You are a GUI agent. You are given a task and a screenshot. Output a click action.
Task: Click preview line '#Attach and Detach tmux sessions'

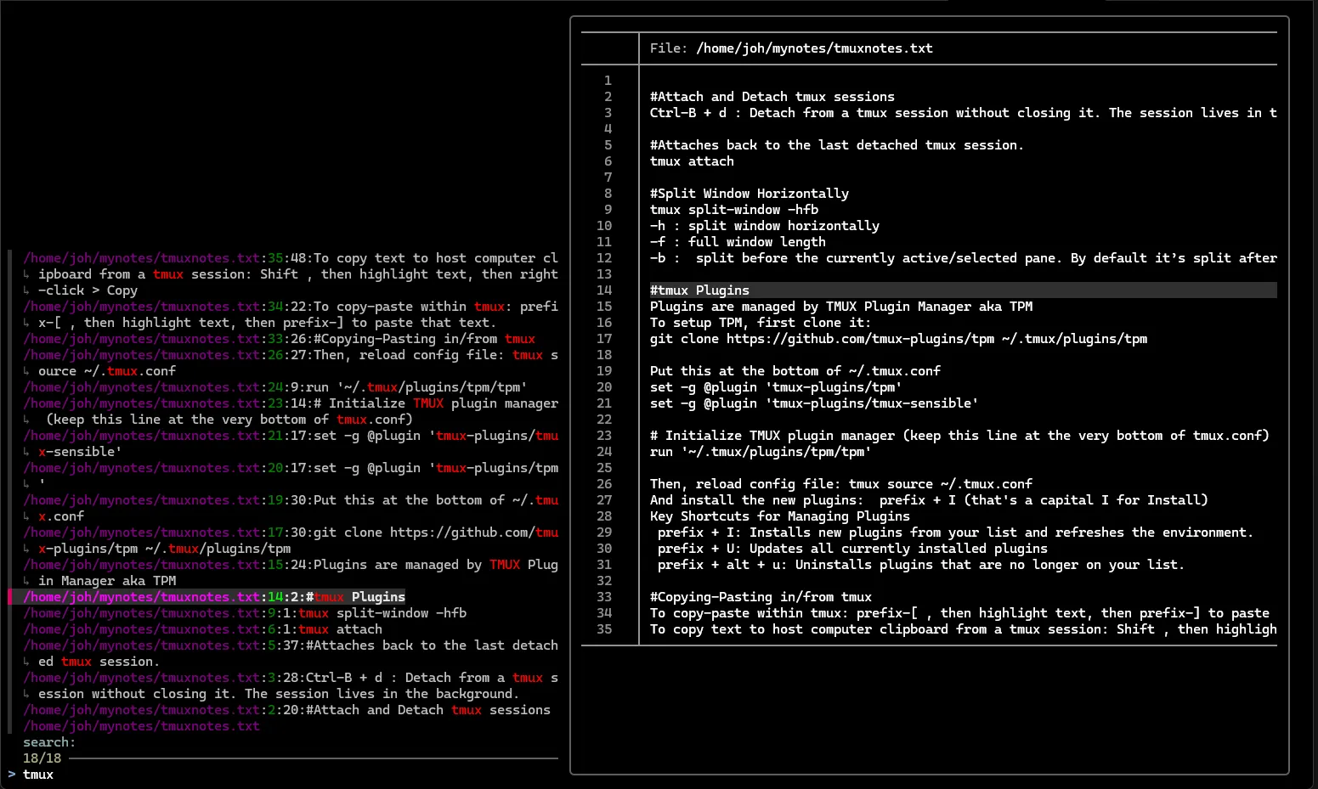pyautogui.click(x=772, y=97)
